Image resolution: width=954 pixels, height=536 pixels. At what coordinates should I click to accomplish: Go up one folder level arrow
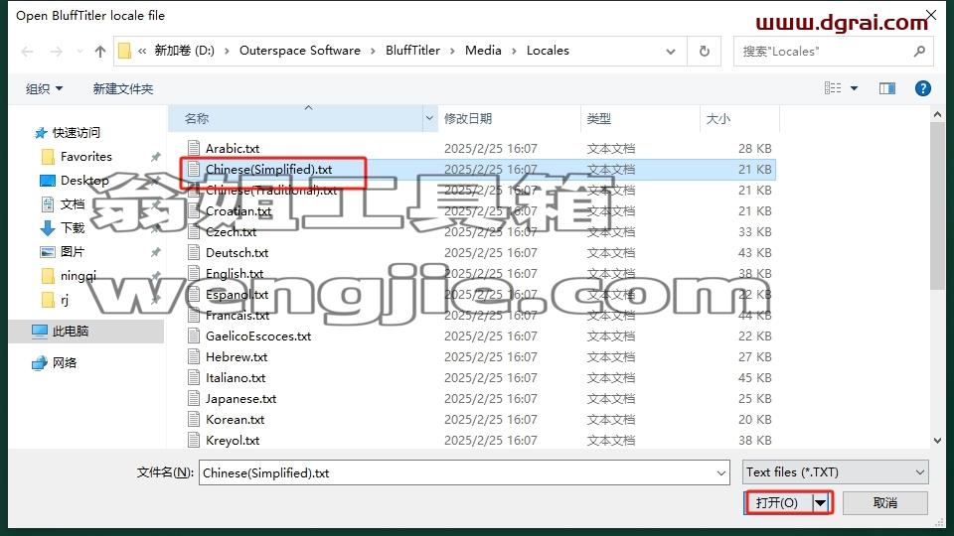point(100,52)
